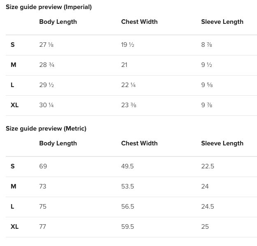257x246 pixels.
Task: Click the 23 ⅜ chest width value
Action: coord(129,105)
